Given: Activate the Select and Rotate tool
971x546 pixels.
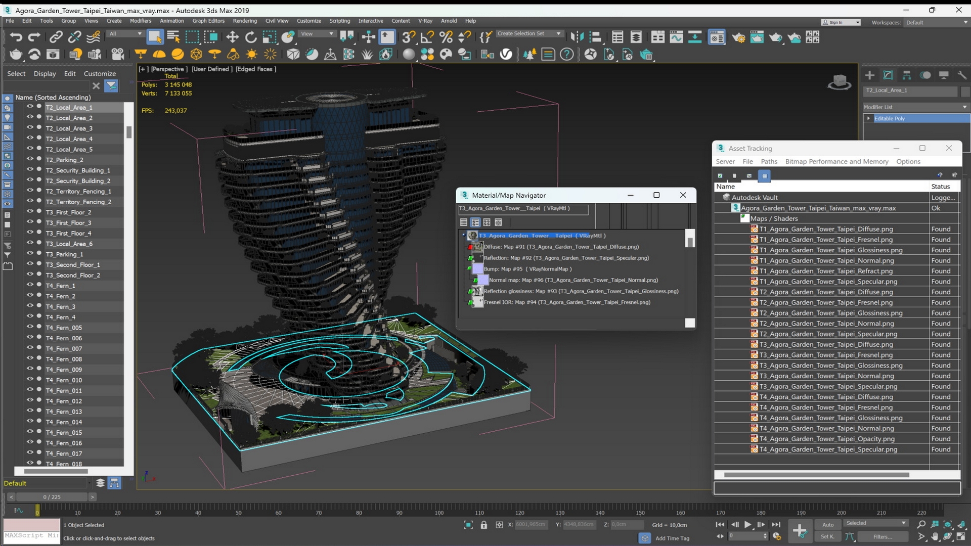Looking at the screenshot, I should (x=251, y=37).
